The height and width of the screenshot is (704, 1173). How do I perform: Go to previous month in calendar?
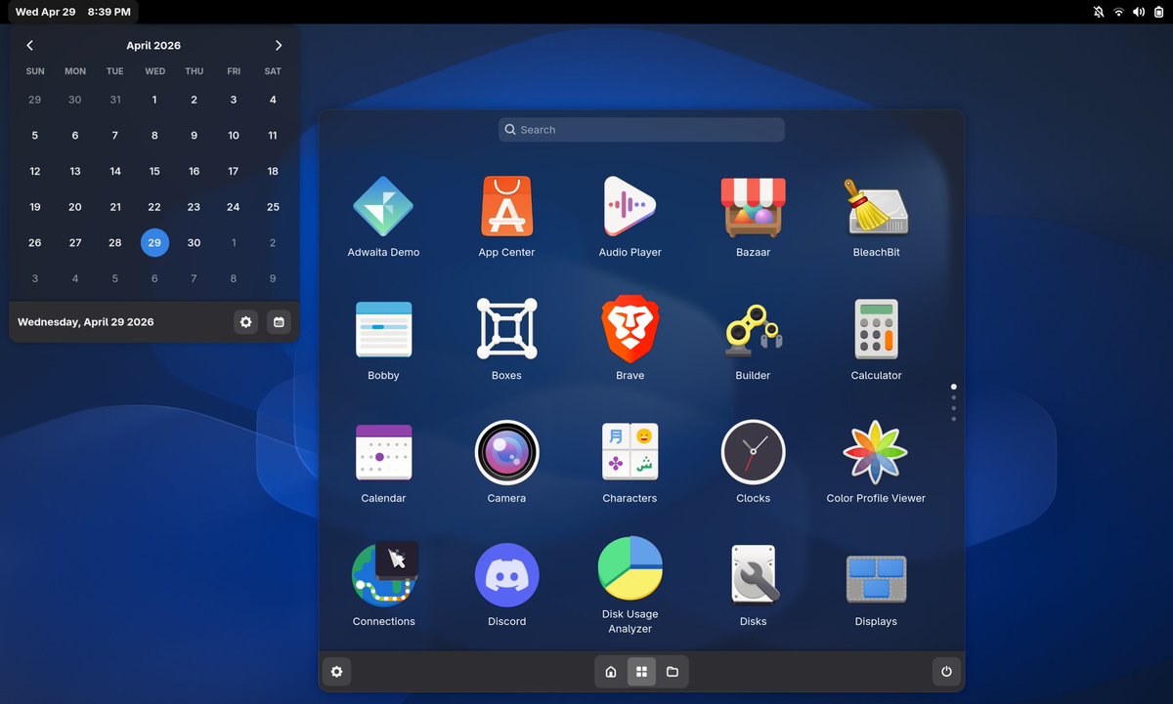[x=29, y=45]
